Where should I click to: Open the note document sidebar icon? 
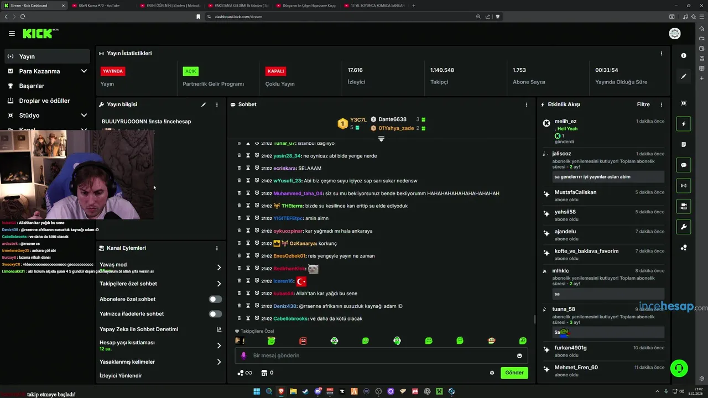click(684, 144)
